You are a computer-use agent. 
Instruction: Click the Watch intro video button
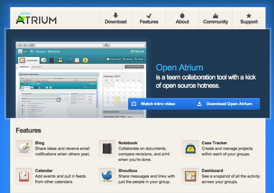coord(153,104)
